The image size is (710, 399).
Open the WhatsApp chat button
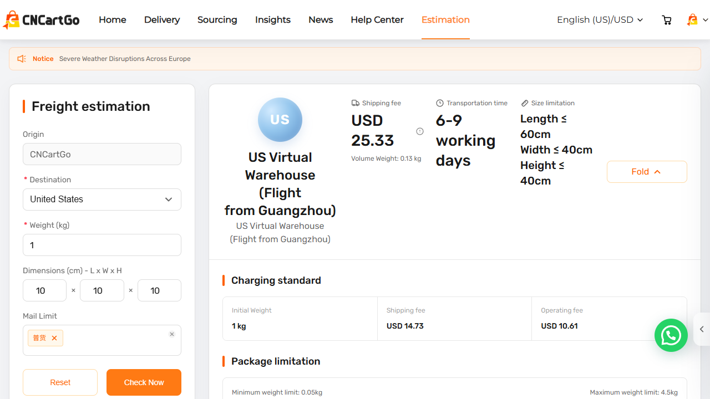[x=671, y=335]
